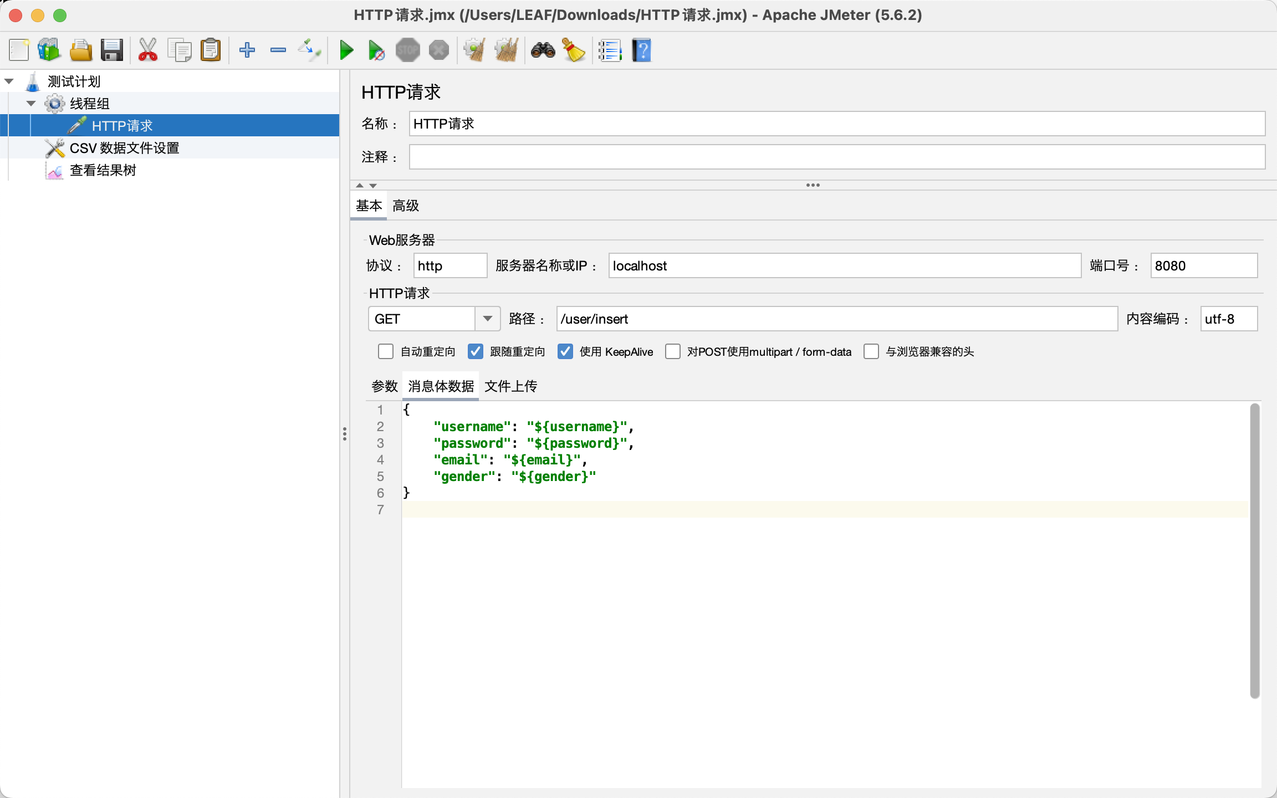Screen dimensions: 1277x798
Task: Open the Function helper list icon
Action: click(610, 50)
